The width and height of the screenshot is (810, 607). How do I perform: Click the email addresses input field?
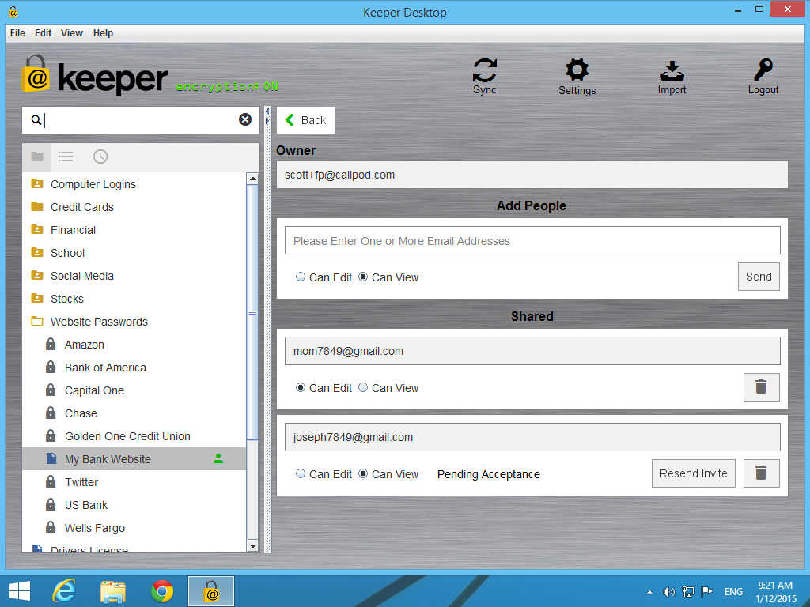tap(532, 240)
